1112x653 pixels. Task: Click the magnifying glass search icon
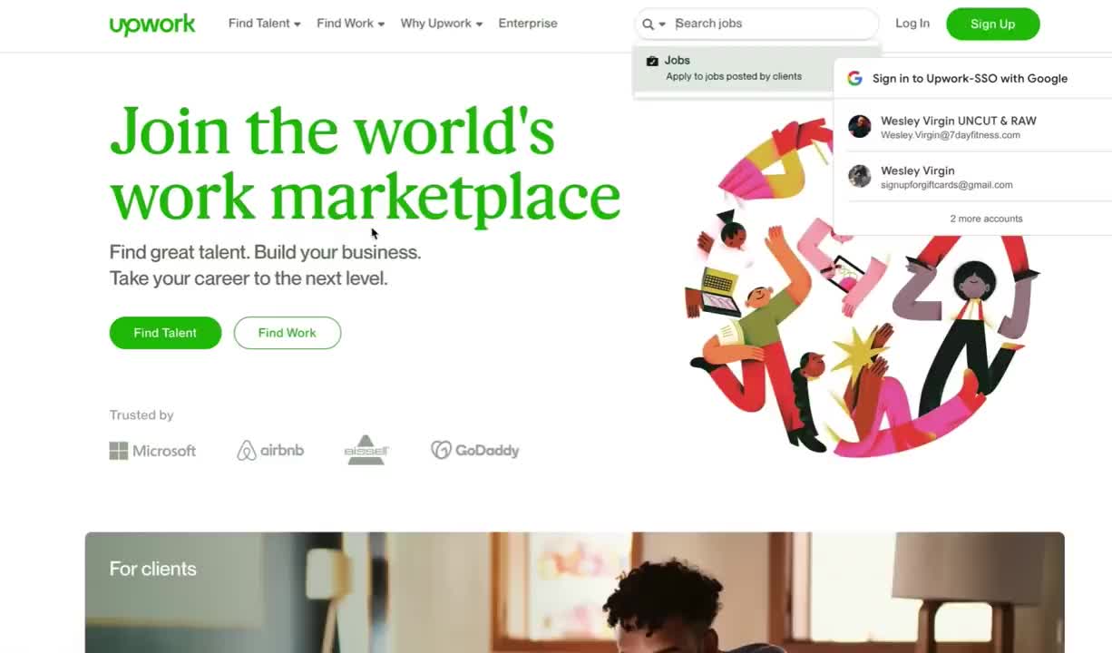(x=648, y=24)
